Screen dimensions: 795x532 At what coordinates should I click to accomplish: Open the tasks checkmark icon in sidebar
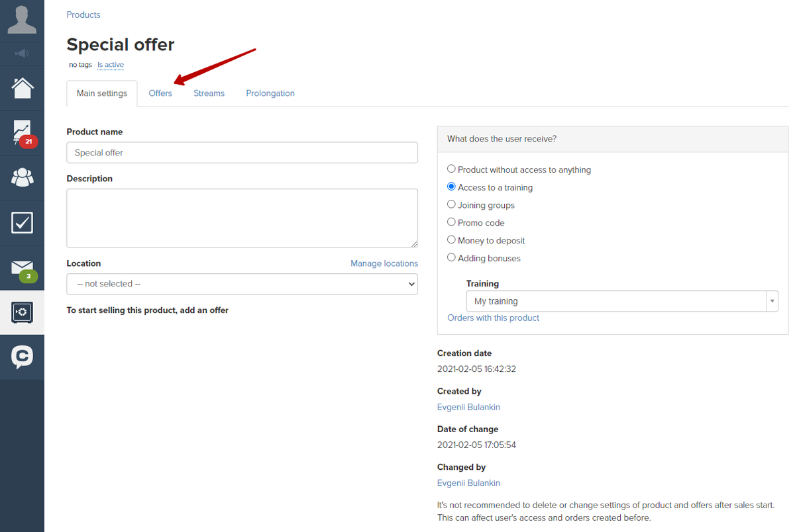(x=22, y=223)
